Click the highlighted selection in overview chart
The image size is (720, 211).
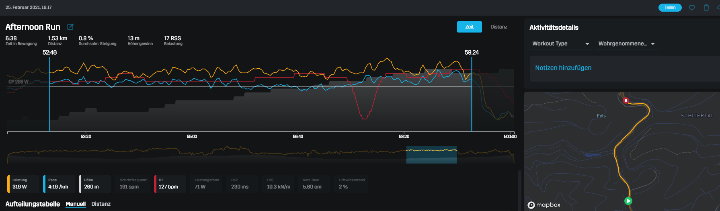[431, 155]
